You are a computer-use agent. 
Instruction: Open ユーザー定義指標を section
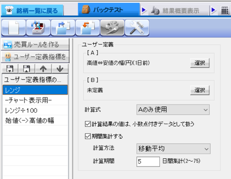[35, 57]
